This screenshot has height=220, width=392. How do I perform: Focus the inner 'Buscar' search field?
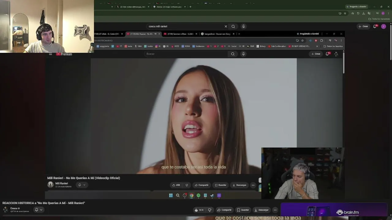[x=186, y=54]
